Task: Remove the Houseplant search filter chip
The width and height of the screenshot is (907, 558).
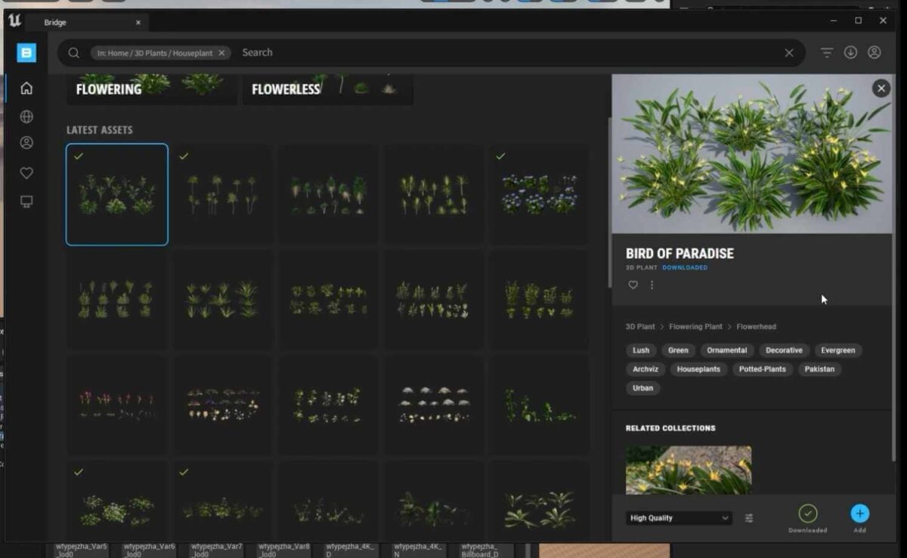Action: coord(221,53)
